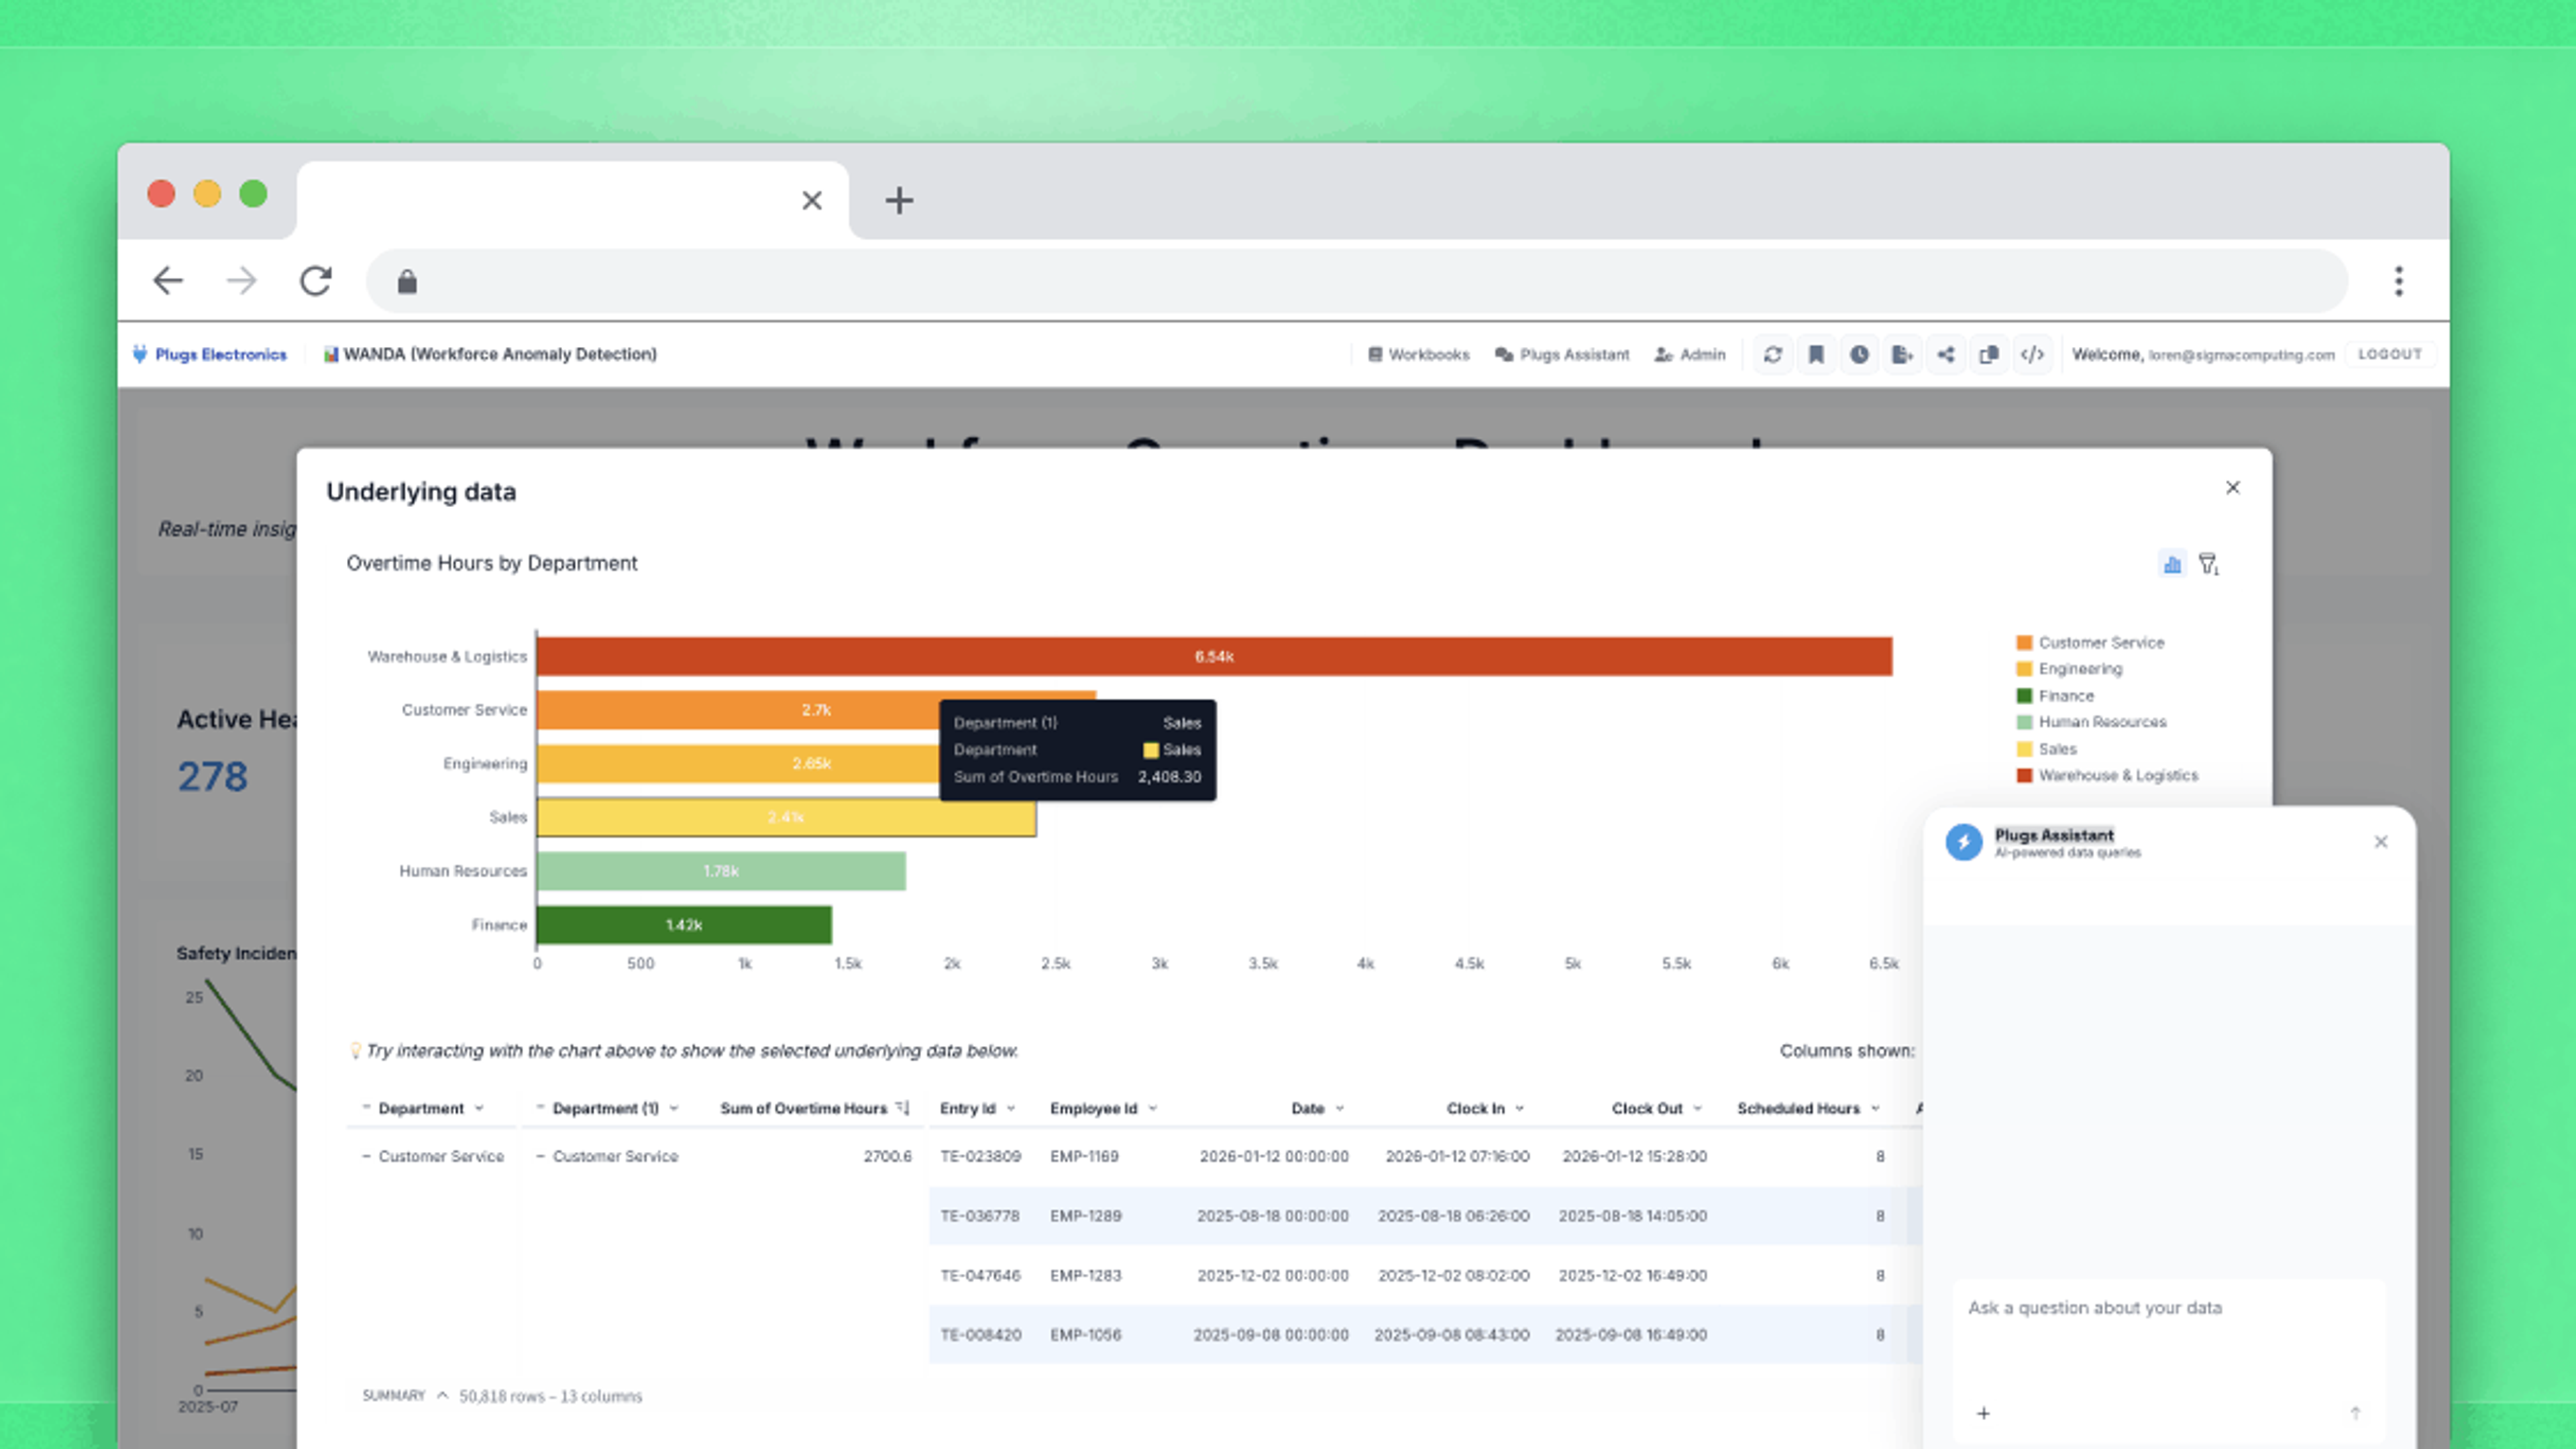Open Employee Id column dropdown
The height and width of the screenshot is (1449, 2576).
coord(1153,1108)
